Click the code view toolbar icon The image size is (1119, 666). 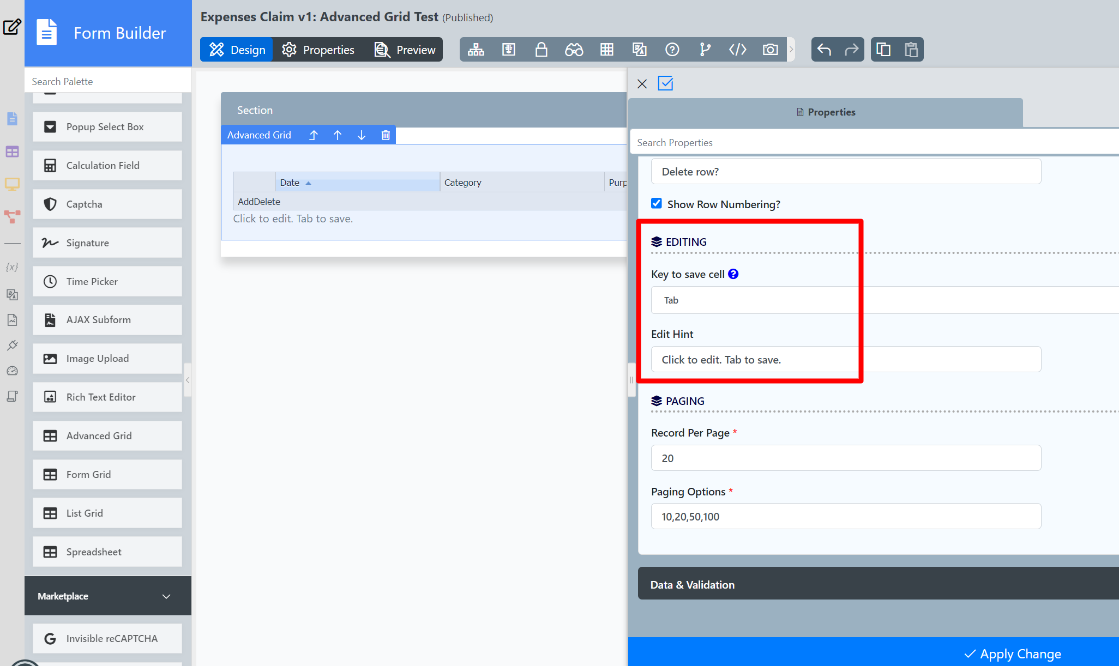737,50
